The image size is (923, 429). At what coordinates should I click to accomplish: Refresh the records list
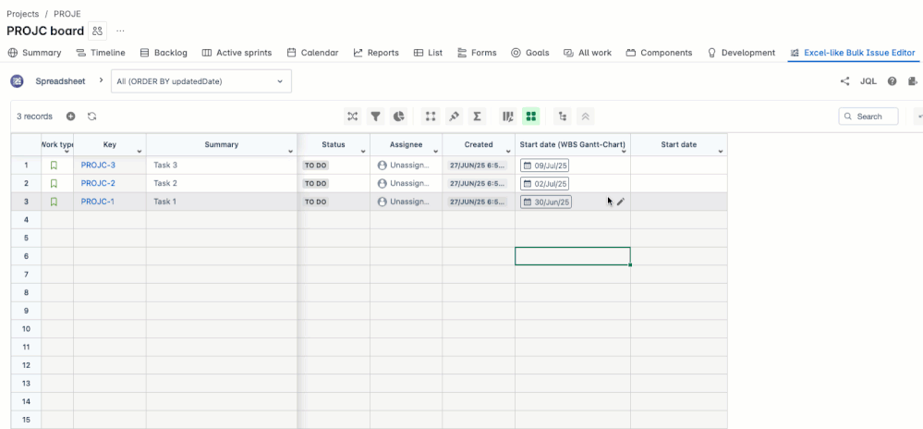coord(91,116)
